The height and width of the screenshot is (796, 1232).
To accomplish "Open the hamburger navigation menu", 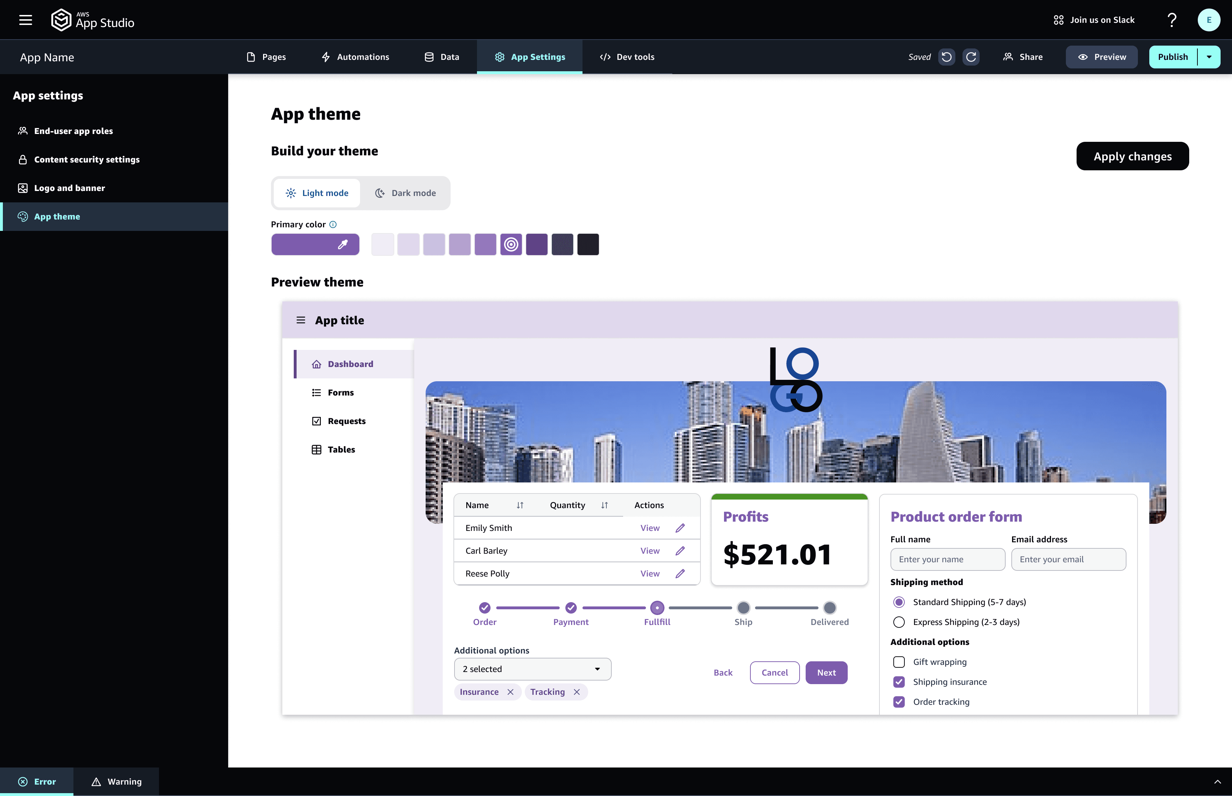I will [25, 20].
